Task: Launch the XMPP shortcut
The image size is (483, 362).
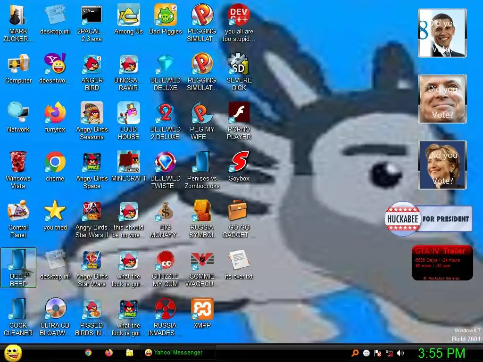Action: click(x=202, y=313)
